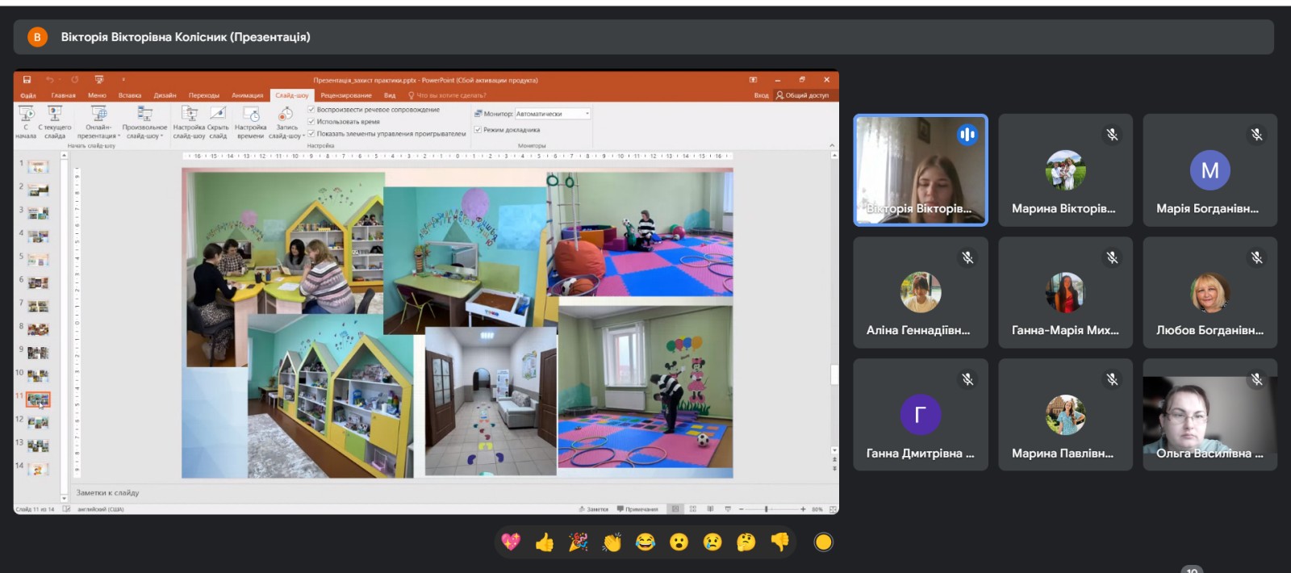Toggle the Режим докладчика checkbox

click(x=478, y=129)
